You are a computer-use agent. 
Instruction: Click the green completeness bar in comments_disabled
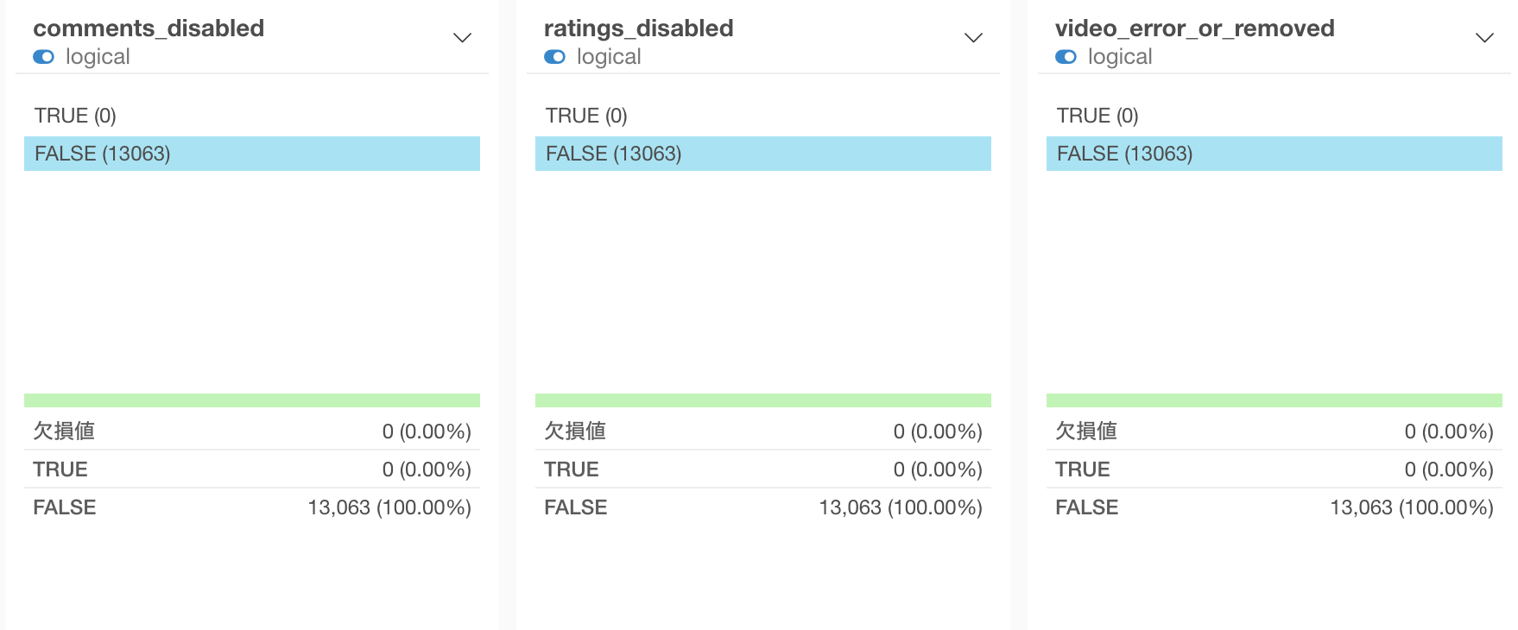[252, 400]
